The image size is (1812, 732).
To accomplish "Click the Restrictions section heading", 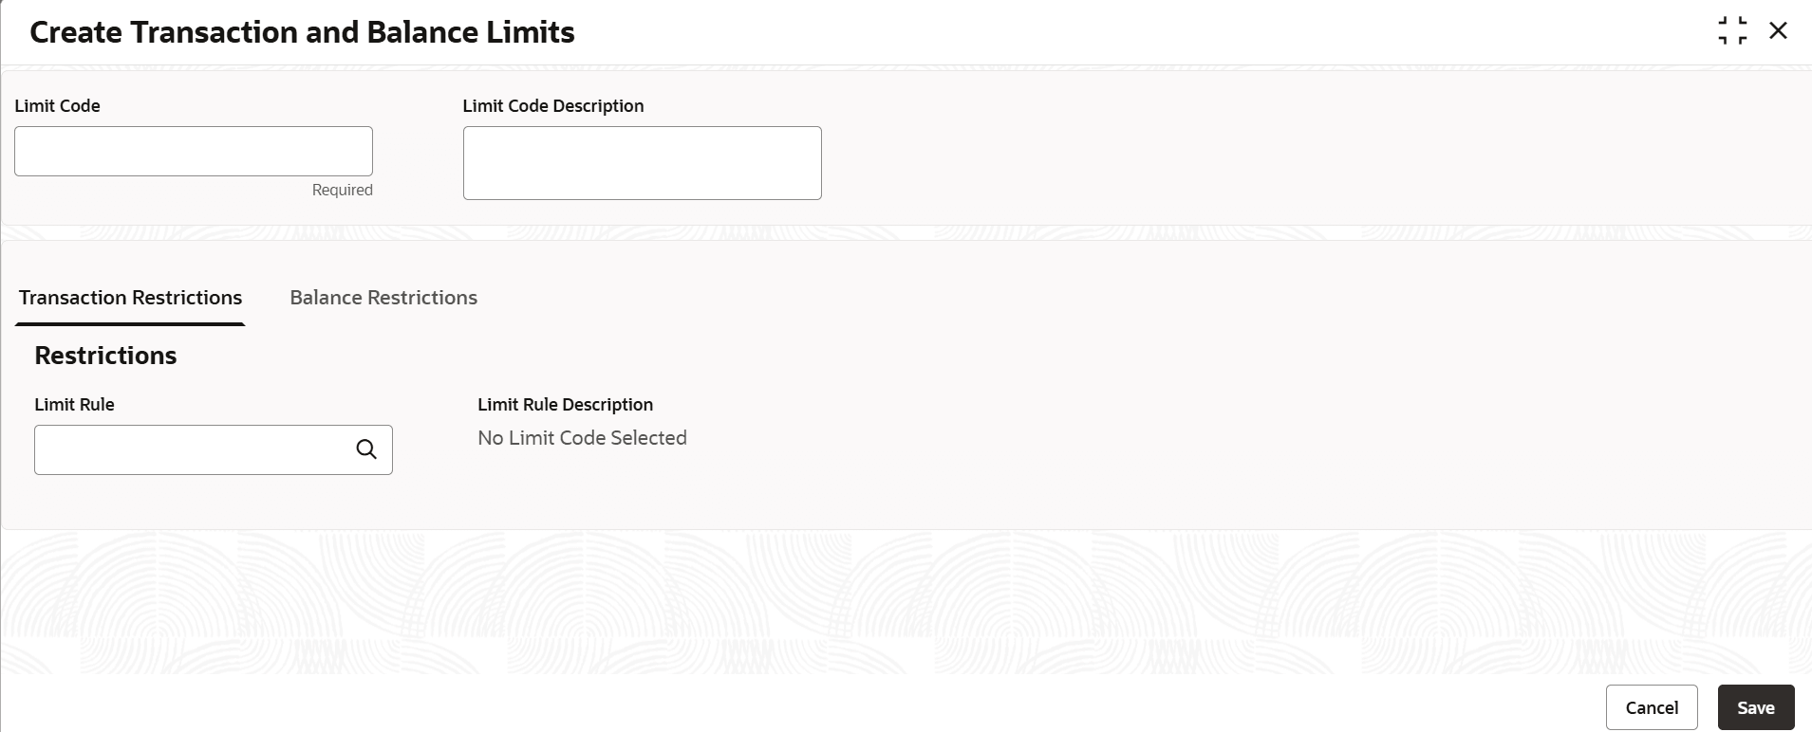I will (x=105, y=356).
